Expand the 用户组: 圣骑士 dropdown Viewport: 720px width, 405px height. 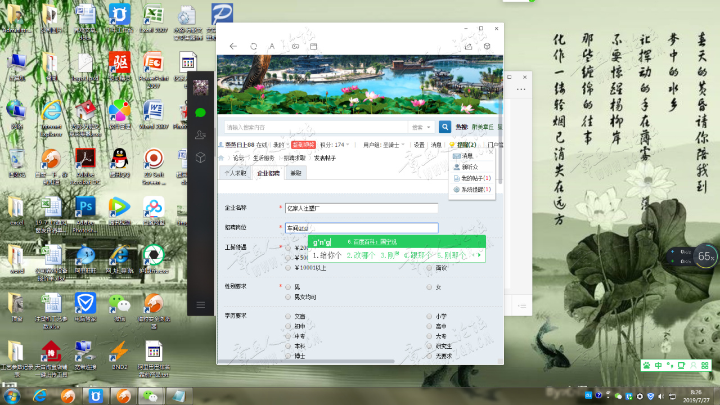point(384,145)
